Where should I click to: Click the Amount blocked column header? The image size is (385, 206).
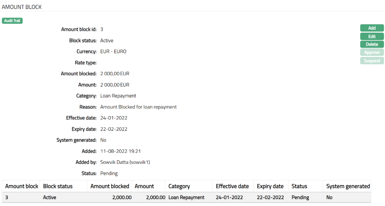pos(109,186)
